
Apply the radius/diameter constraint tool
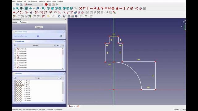pyautogui.click(x=131, y=8)
